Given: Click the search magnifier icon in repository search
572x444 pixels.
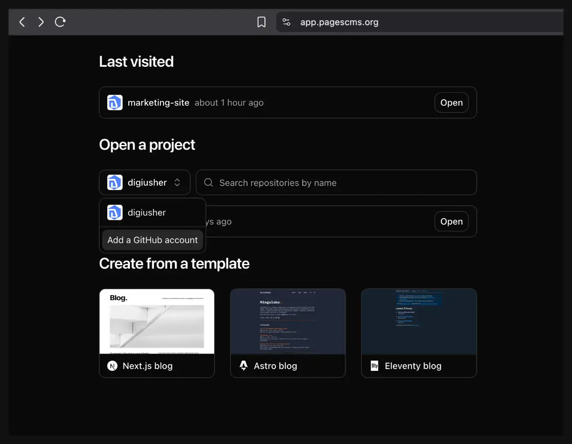Looking at the screenshot, I should tap(208, 182).
